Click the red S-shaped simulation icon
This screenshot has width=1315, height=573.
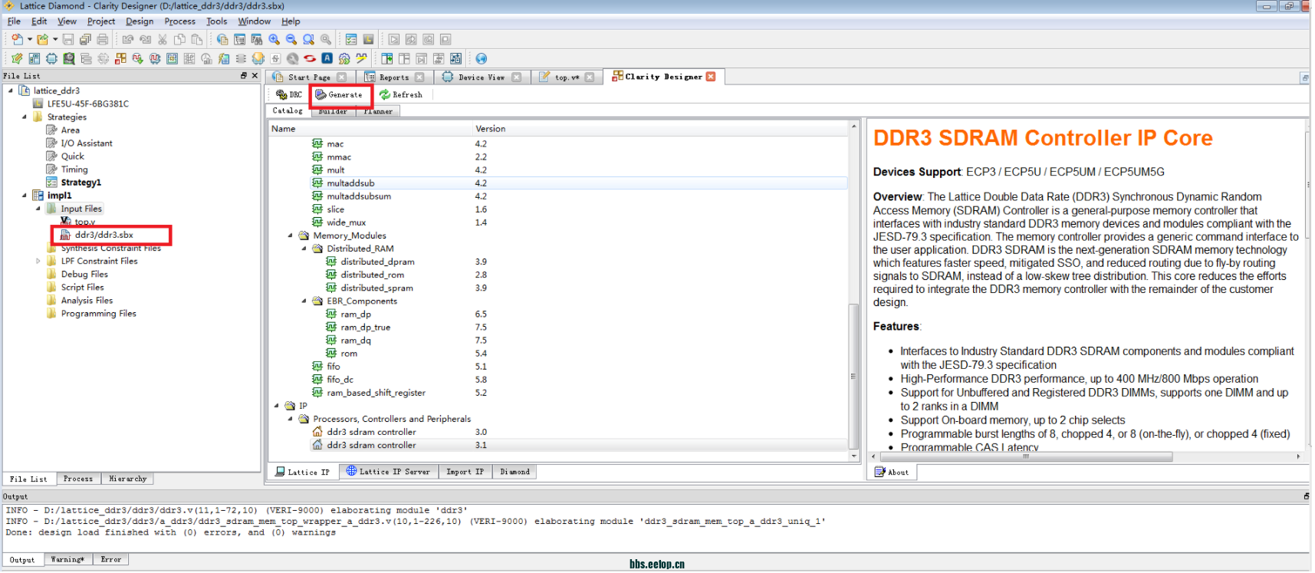(310, 58)
